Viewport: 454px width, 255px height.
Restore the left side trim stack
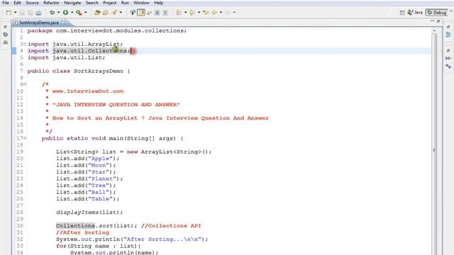pos(5,27)
